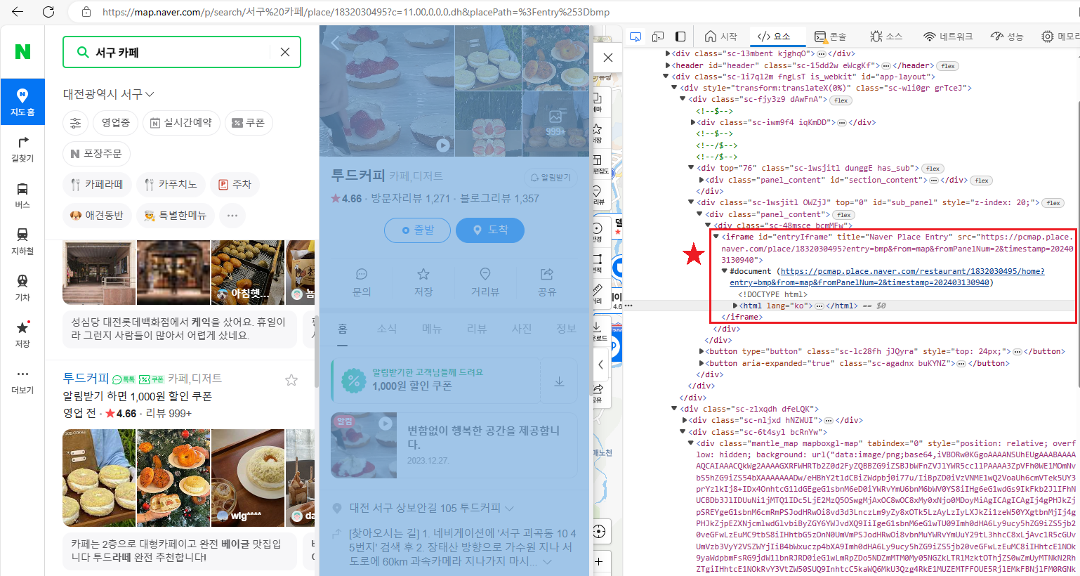Image resolution: width=1080 pixels, height=576 pixels.
Task: Toggle the 특별한메뉴 filter chip
Action: pyautogui.click(x=176, y=215)
